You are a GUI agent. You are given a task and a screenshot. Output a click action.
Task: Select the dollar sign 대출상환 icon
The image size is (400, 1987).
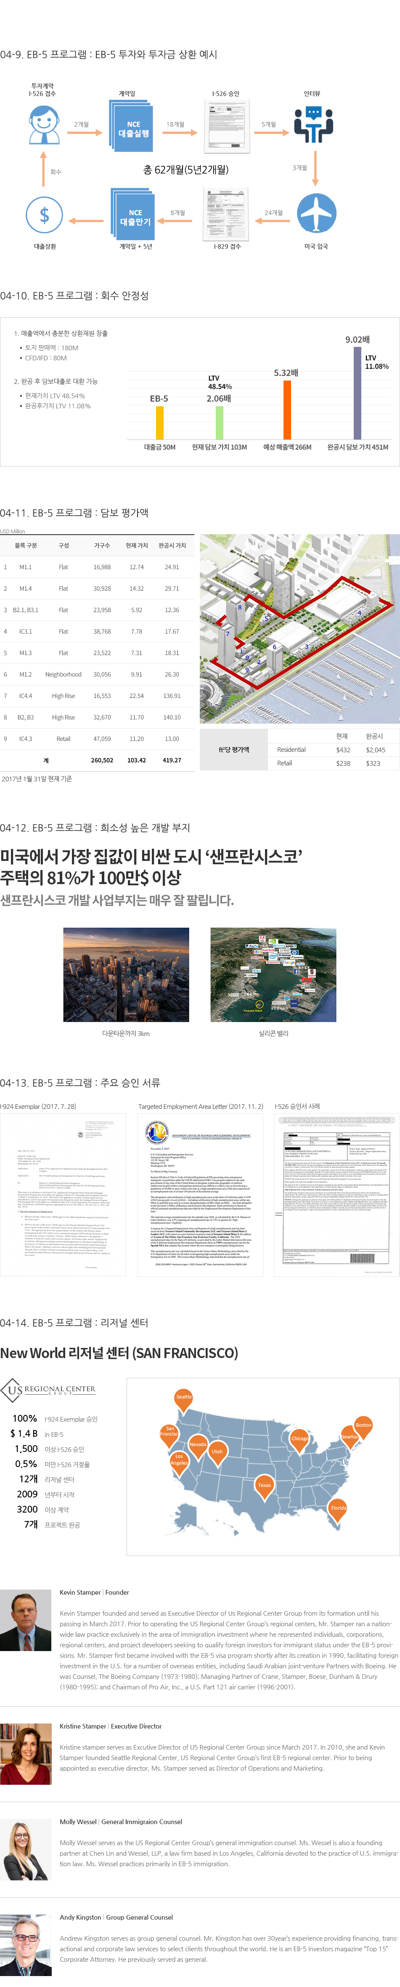[x=44, y=214]
